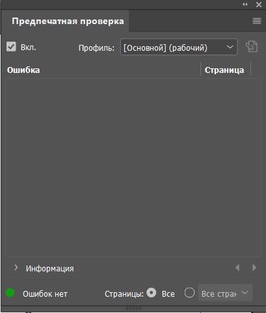Click the Информация label
Viewport: 266px width, 313px height.
pos(50,269)
